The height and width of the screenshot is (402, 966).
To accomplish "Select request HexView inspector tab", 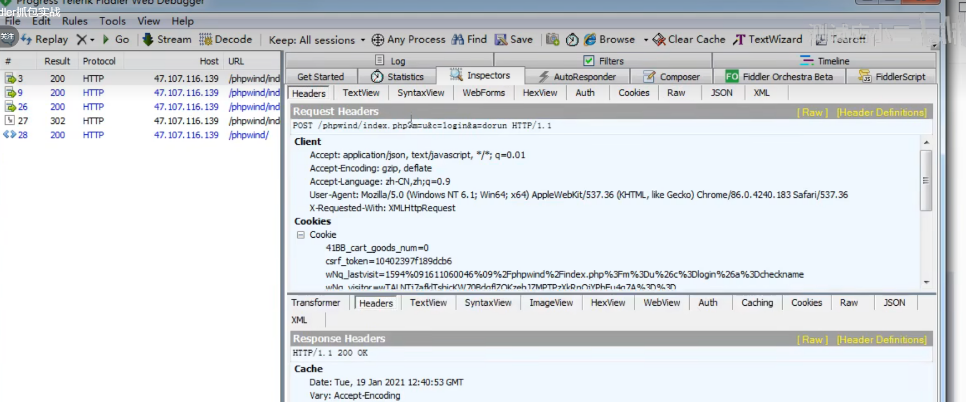I will click(540, 93).
